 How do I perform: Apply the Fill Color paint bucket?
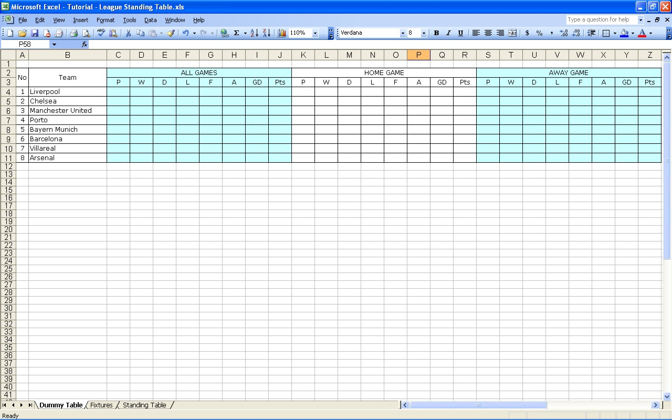pos(624,33)
